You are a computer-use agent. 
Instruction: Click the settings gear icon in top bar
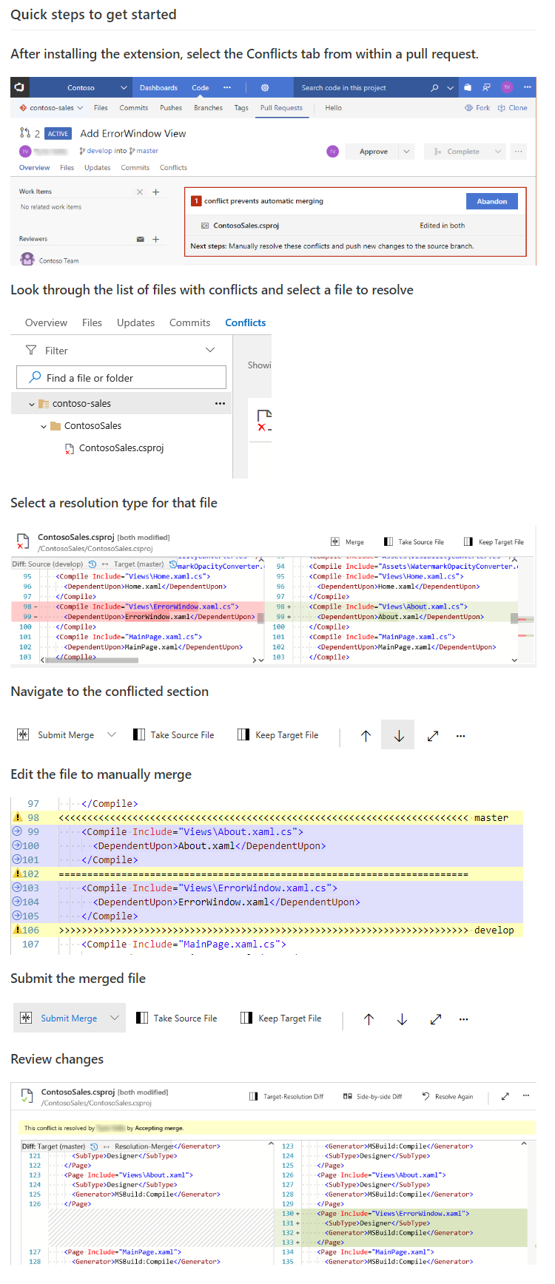point(265,87)
